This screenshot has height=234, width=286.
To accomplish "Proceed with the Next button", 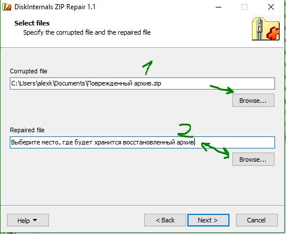I will (208, 220).
